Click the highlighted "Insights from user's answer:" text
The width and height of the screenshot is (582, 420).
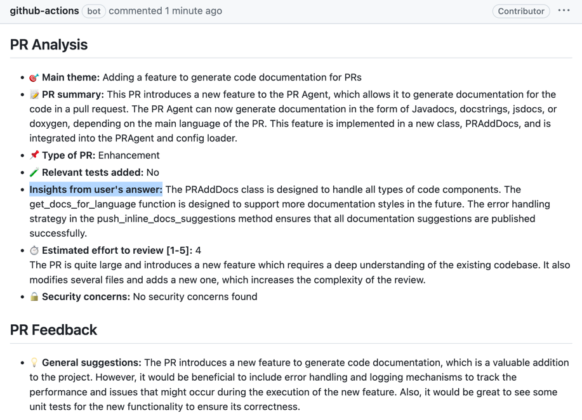point(96,190)
